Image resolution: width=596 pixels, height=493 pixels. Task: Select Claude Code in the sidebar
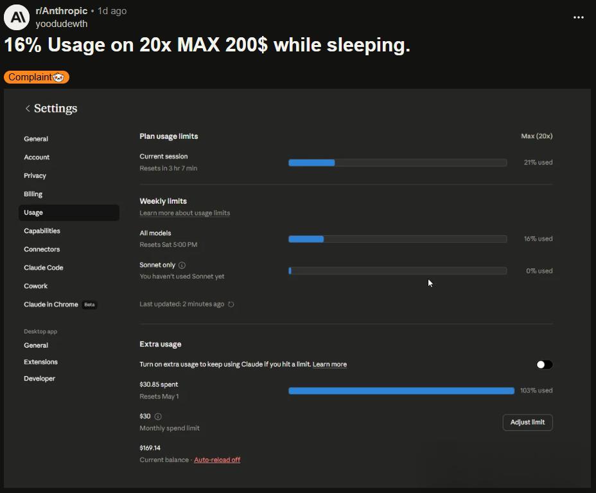[44, 268]
